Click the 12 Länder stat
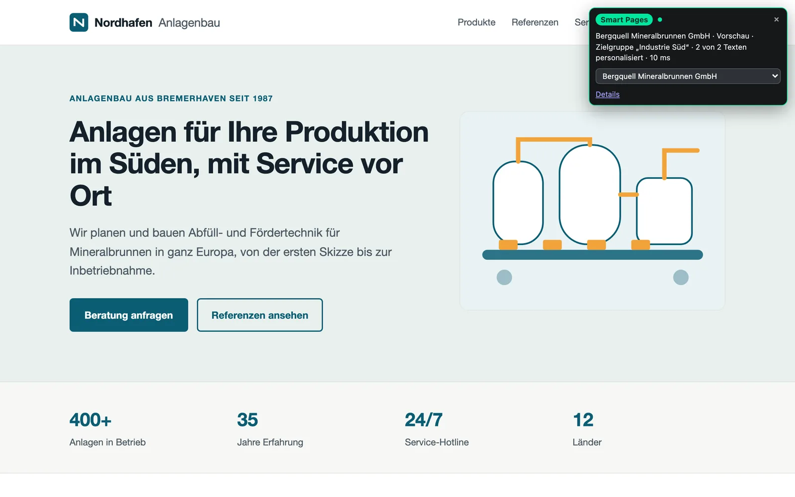Image resolution: width=795 pixels, height=497 pixels. pos(587,428)
